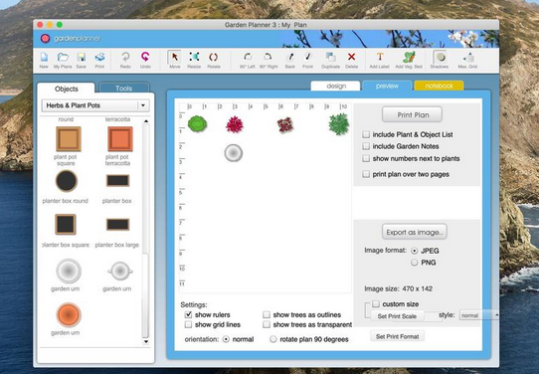This screenshot has height=374, width=539.
Task: Click the bright pink flower plant in preview
Action: 235,124
